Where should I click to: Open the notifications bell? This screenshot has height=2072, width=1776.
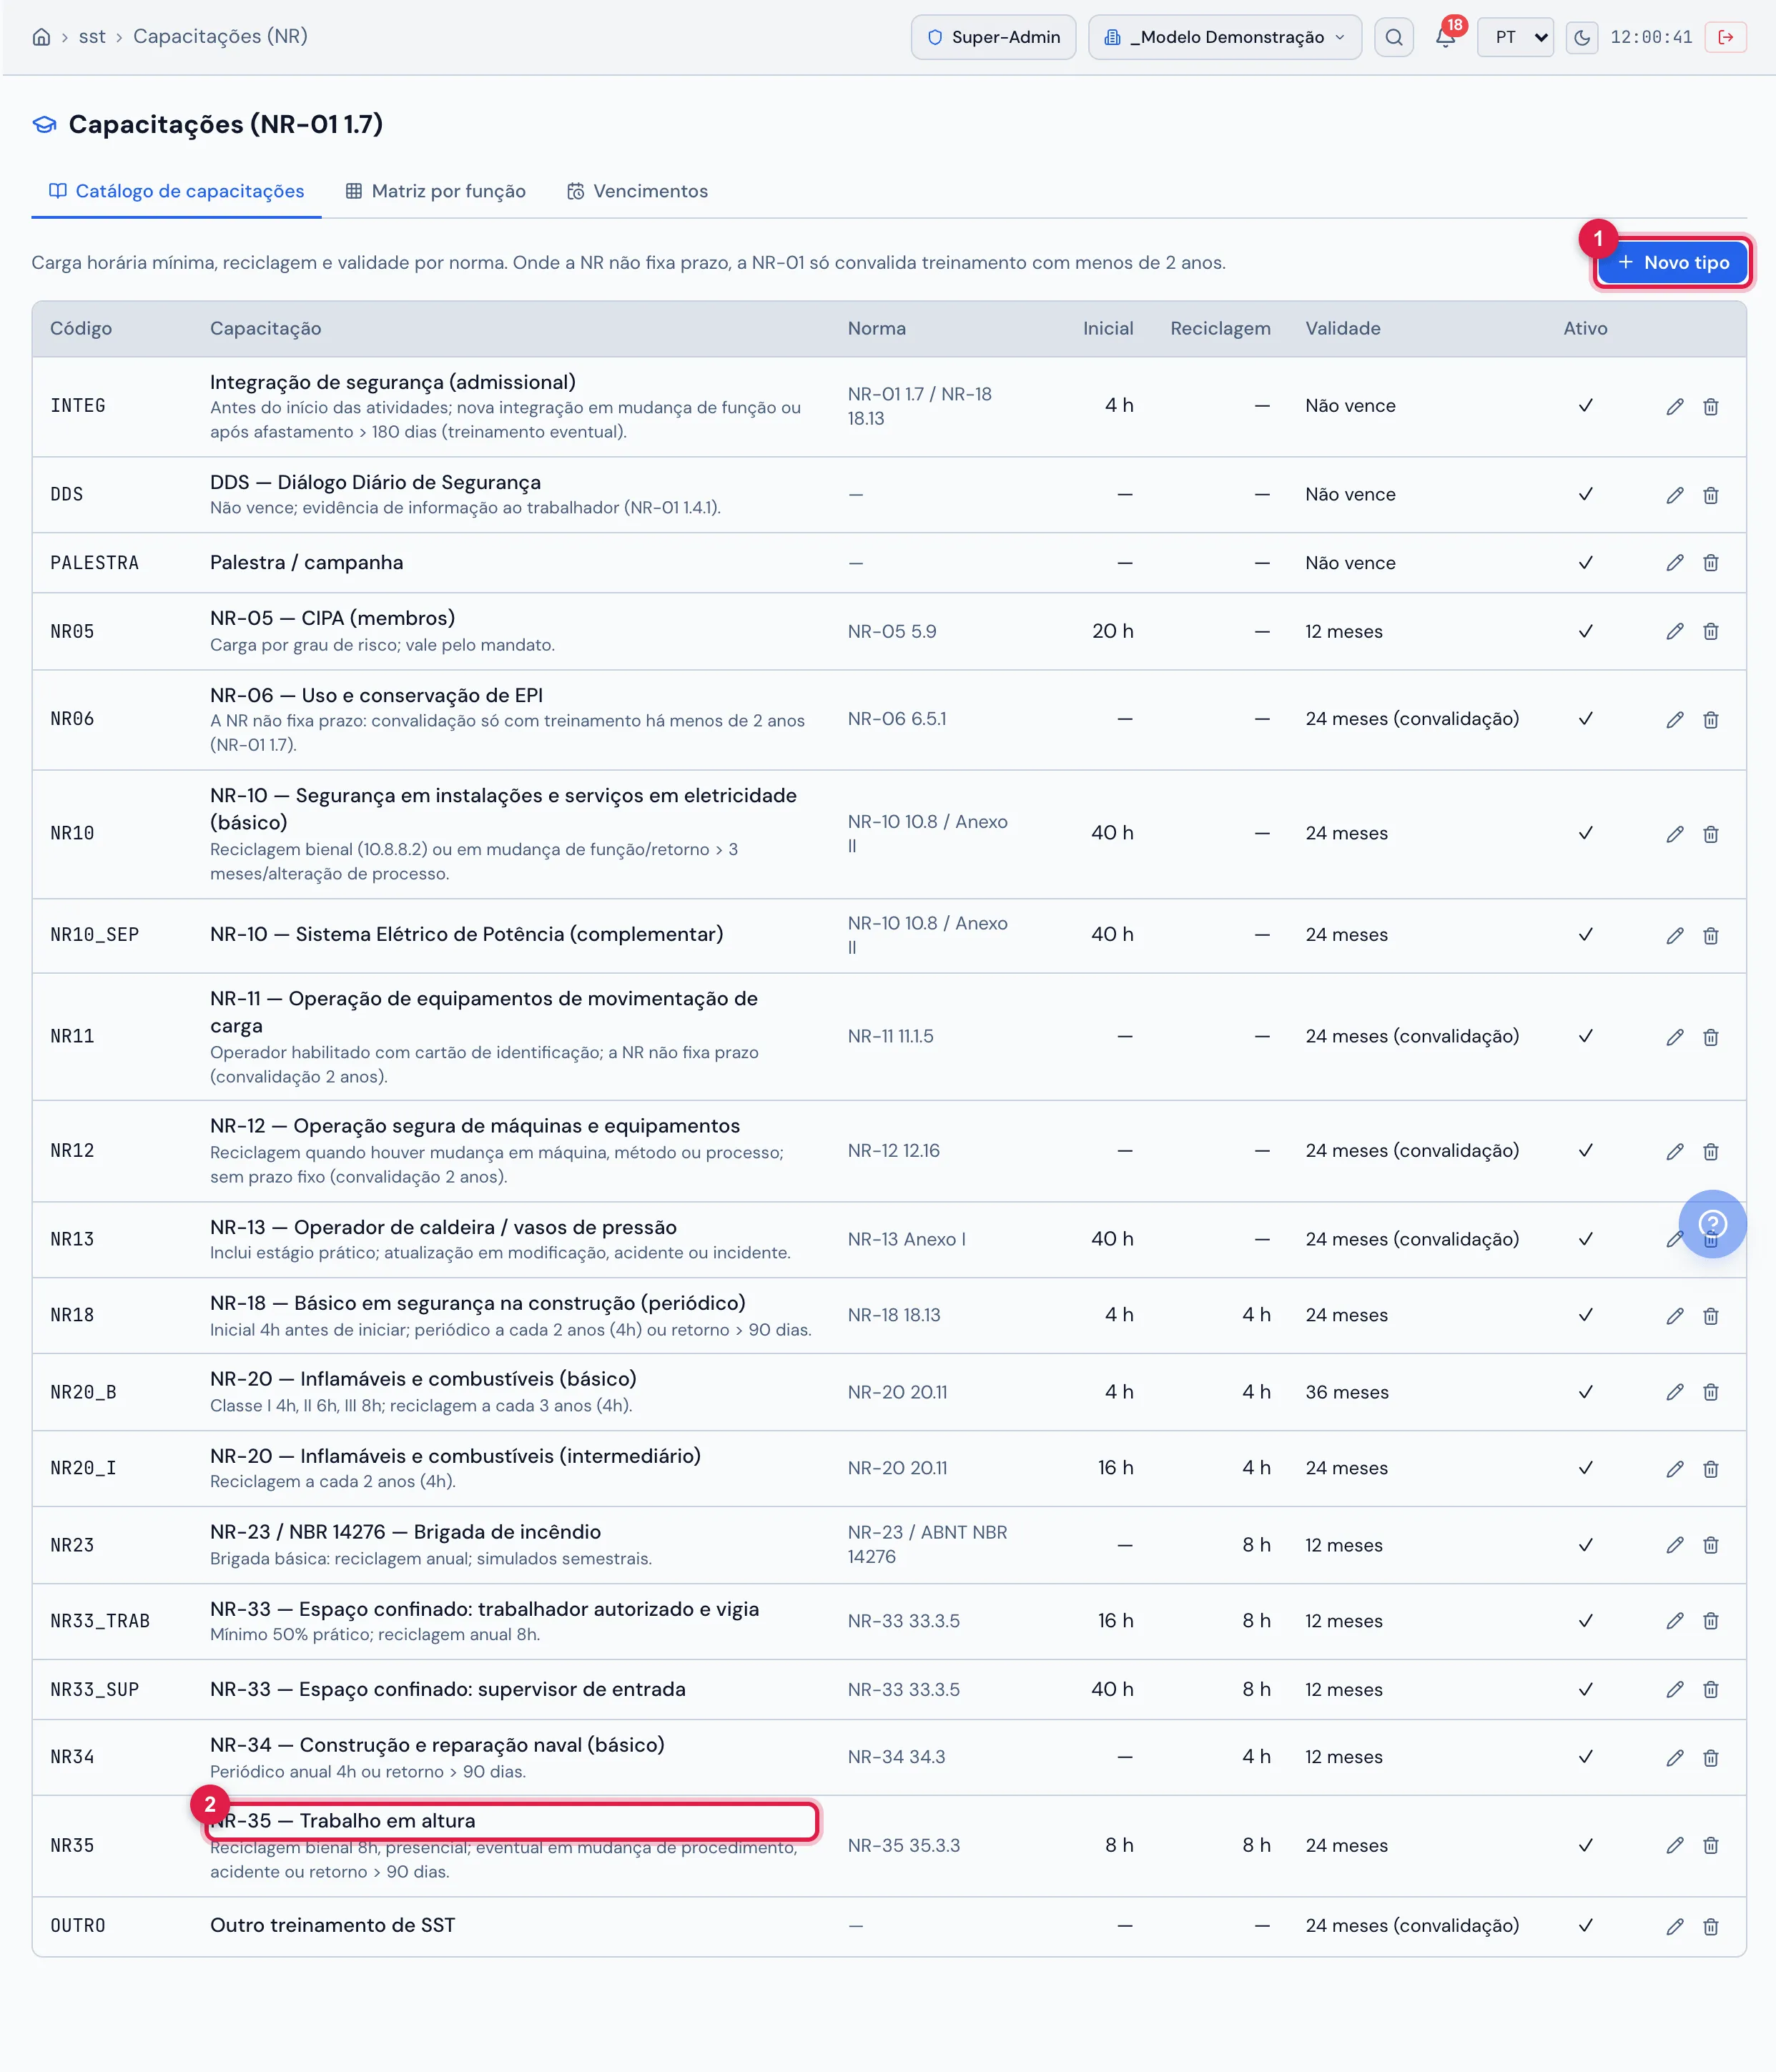(x=1445, y=37)
